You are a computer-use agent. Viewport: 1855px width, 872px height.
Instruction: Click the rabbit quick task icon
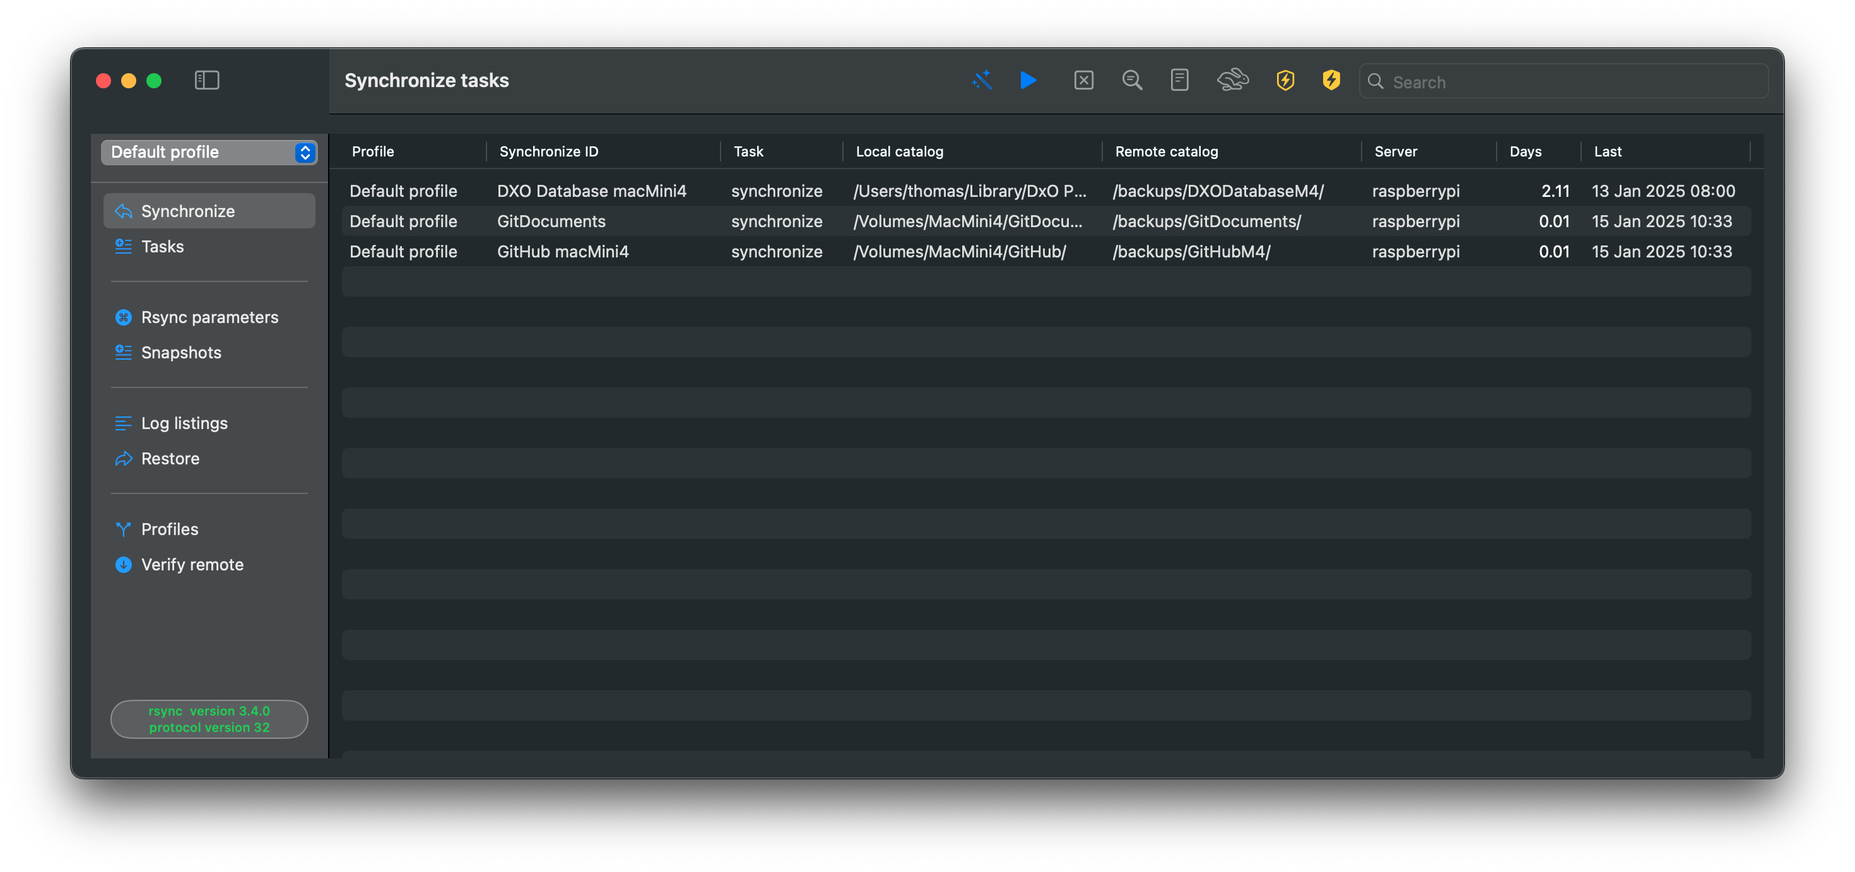coord(1232,80)
